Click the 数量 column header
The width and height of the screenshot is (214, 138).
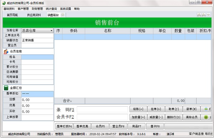[x=178, y=31]
